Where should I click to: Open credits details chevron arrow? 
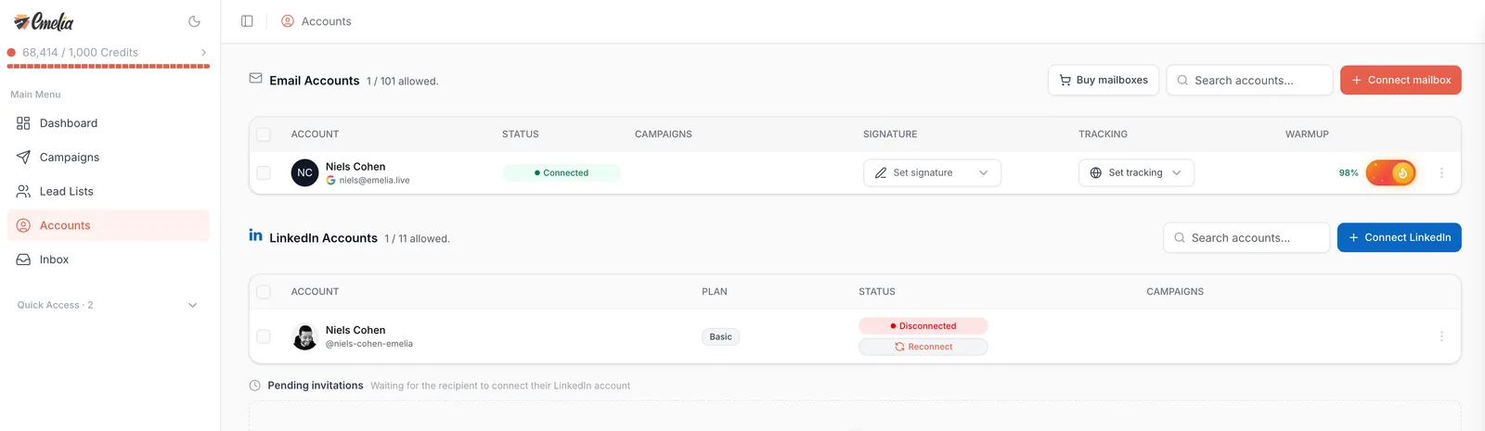[x=203, y=53]
